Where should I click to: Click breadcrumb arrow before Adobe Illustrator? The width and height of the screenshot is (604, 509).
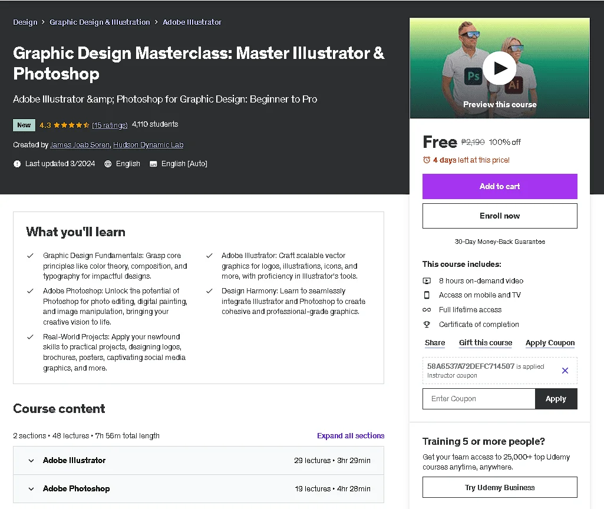[x=156, y=22]
